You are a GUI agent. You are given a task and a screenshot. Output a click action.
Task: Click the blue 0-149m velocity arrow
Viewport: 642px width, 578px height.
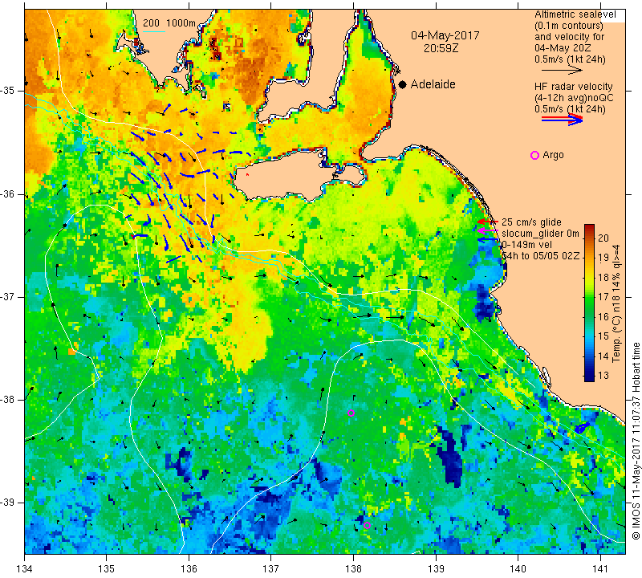(488, 240)
